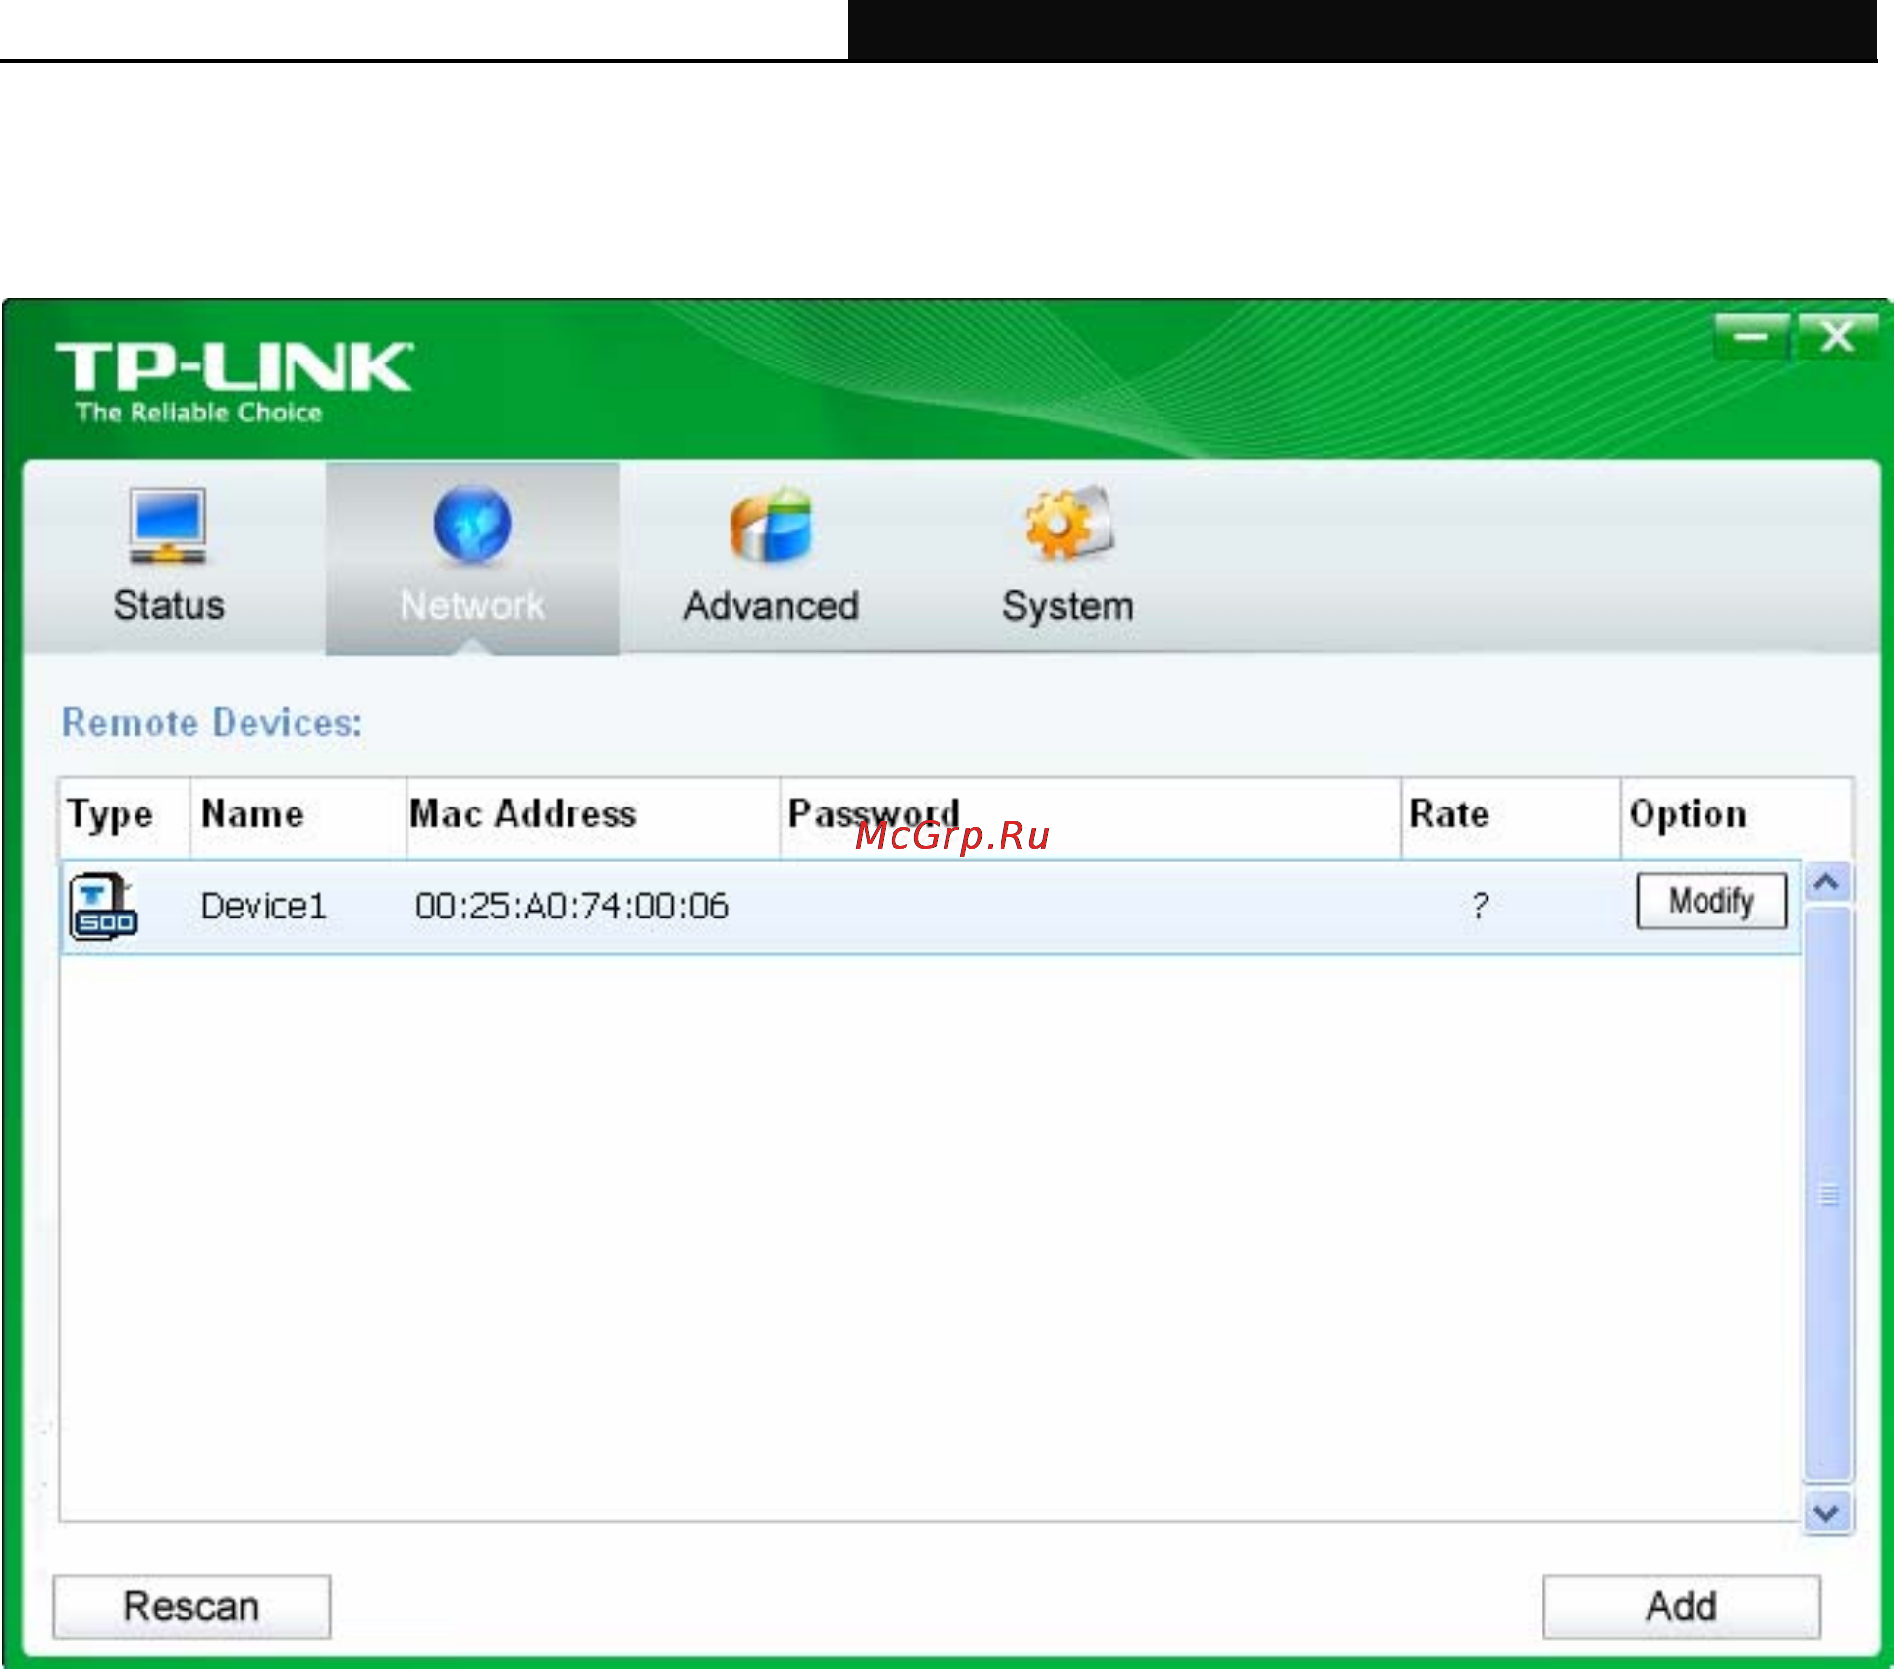Select MAC address 00:25:A0:74:00:06
The image size is (1894, 1669).
571,906
